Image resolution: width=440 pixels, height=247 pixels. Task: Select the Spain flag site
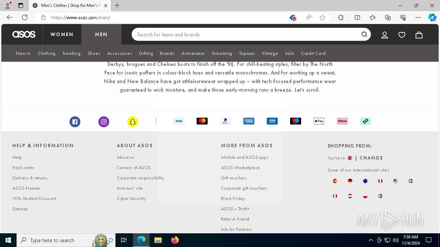pyautogui.click(x=335, y=181)
